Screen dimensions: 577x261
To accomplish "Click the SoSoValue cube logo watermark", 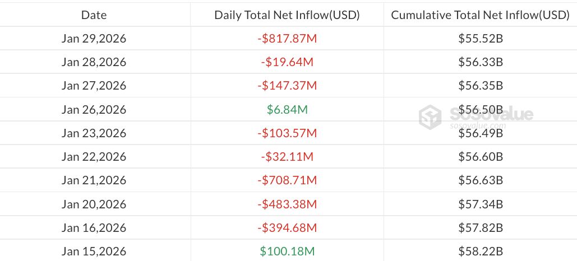I will 432,116.
